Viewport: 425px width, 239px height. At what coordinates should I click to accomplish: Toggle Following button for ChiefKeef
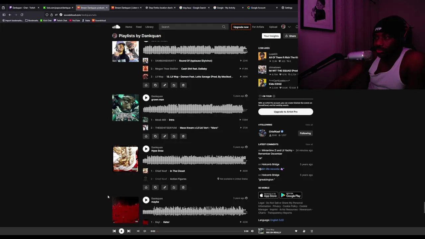(x=305, y=133)
